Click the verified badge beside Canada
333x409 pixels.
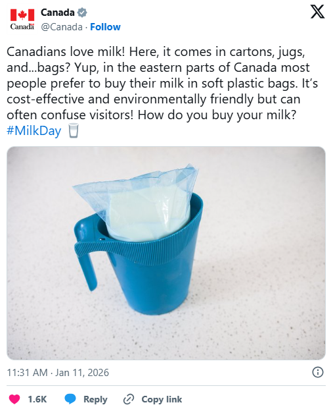pos(82,13)
